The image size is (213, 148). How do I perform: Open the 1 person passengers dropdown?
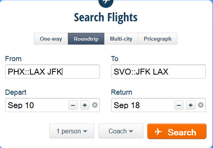pos(72,131)
